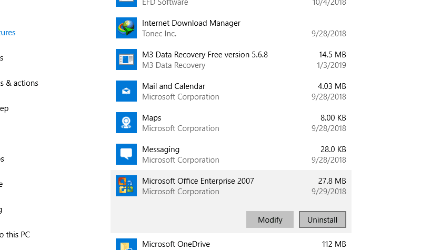Screen dimensions: 421x250
Task: Select the Mail and Calendar app name
Action: coord(174,86)
